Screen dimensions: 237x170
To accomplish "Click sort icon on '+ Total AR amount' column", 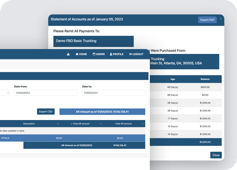I will [100, 123].
